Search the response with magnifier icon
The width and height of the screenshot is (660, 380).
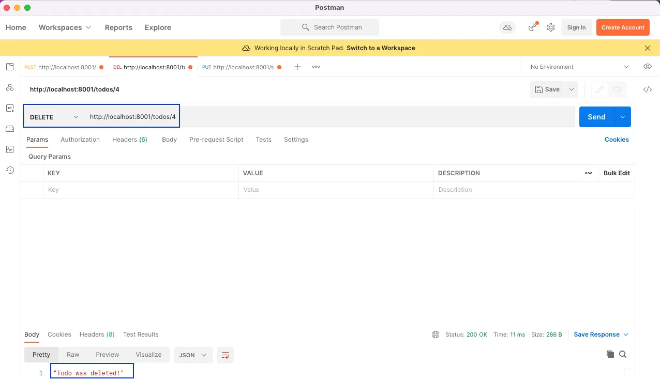[x=623, y=354]
